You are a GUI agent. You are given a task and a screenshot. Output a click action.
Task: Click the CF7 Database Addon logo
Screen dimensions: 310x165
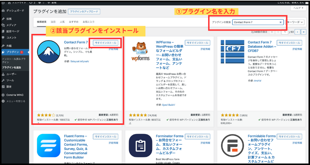[232, 52]
